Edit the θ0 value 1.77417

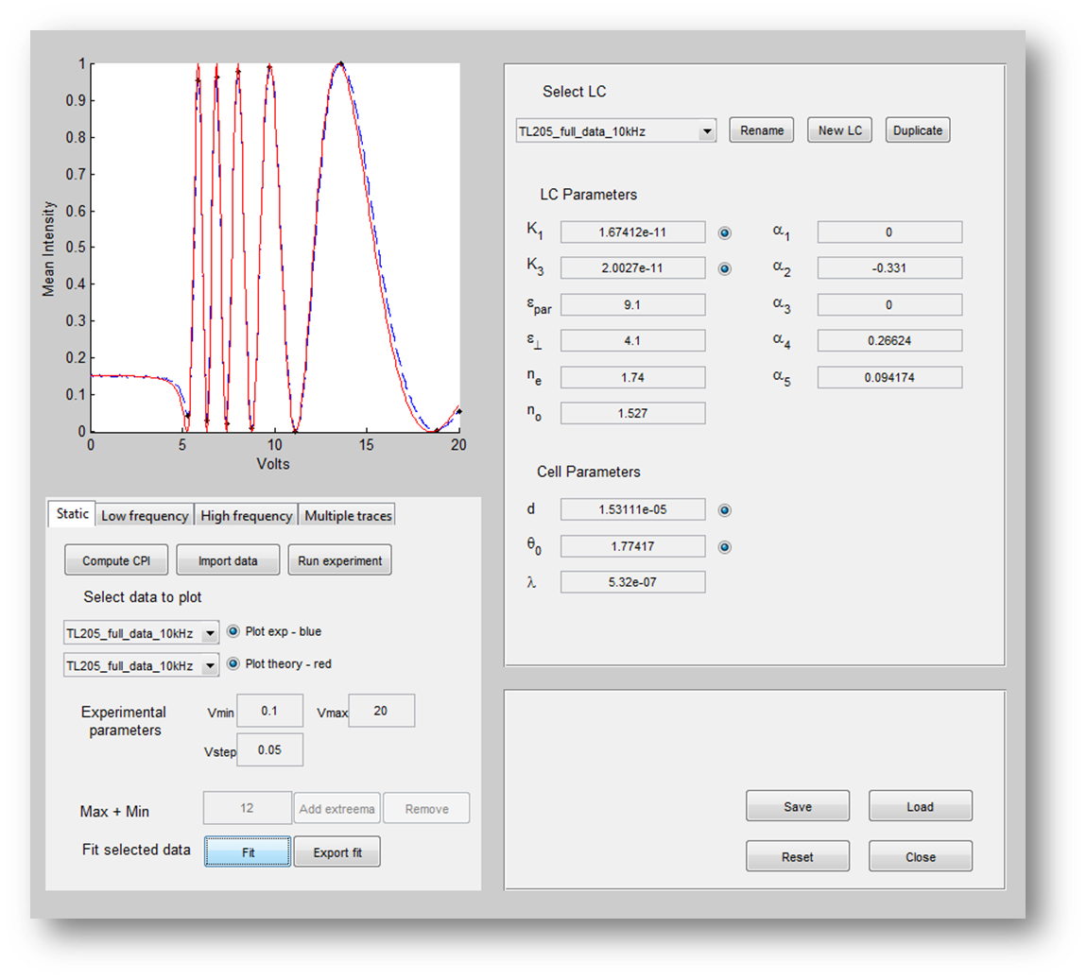point(633,547)
